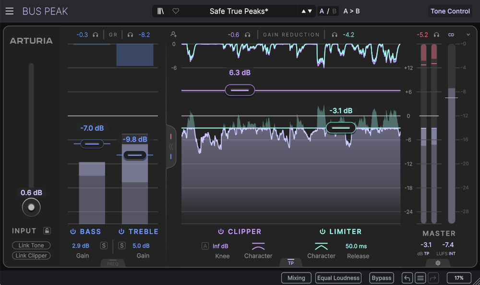
Task: Switch to the FREQ tab
Action: click(113, 264)
